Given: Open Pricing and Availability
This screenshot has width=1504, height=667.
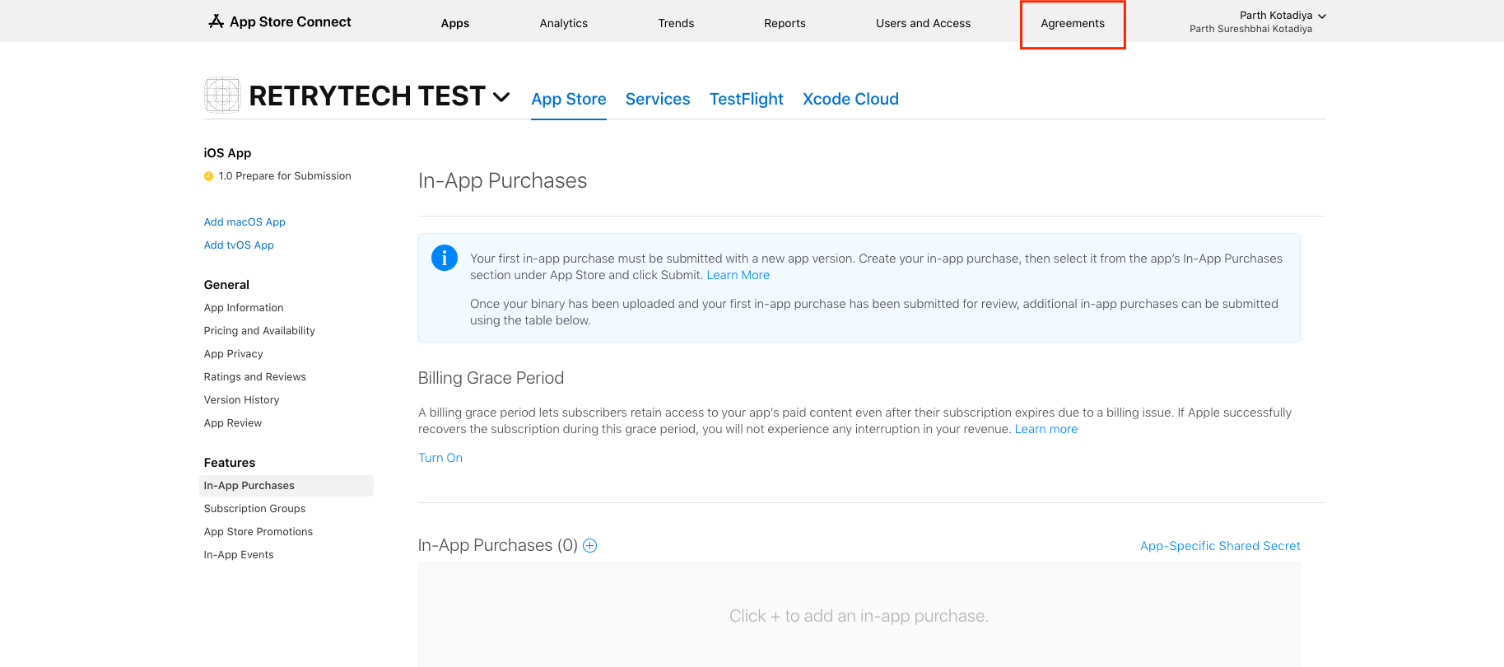Looking at the screenshot, I should pyautogui.click(x=259, y=331).
